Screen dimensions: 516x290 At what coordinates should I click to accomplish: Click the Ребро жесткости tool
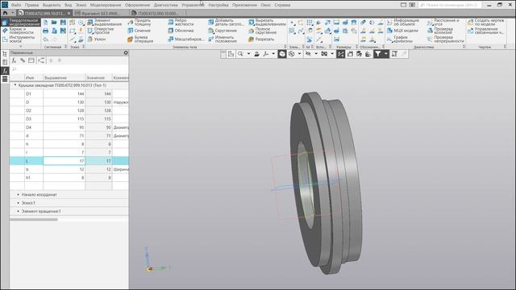tap(181, 22)
